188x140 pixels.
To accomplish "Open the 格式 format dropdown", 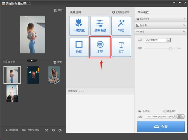I will click(158, 40).
